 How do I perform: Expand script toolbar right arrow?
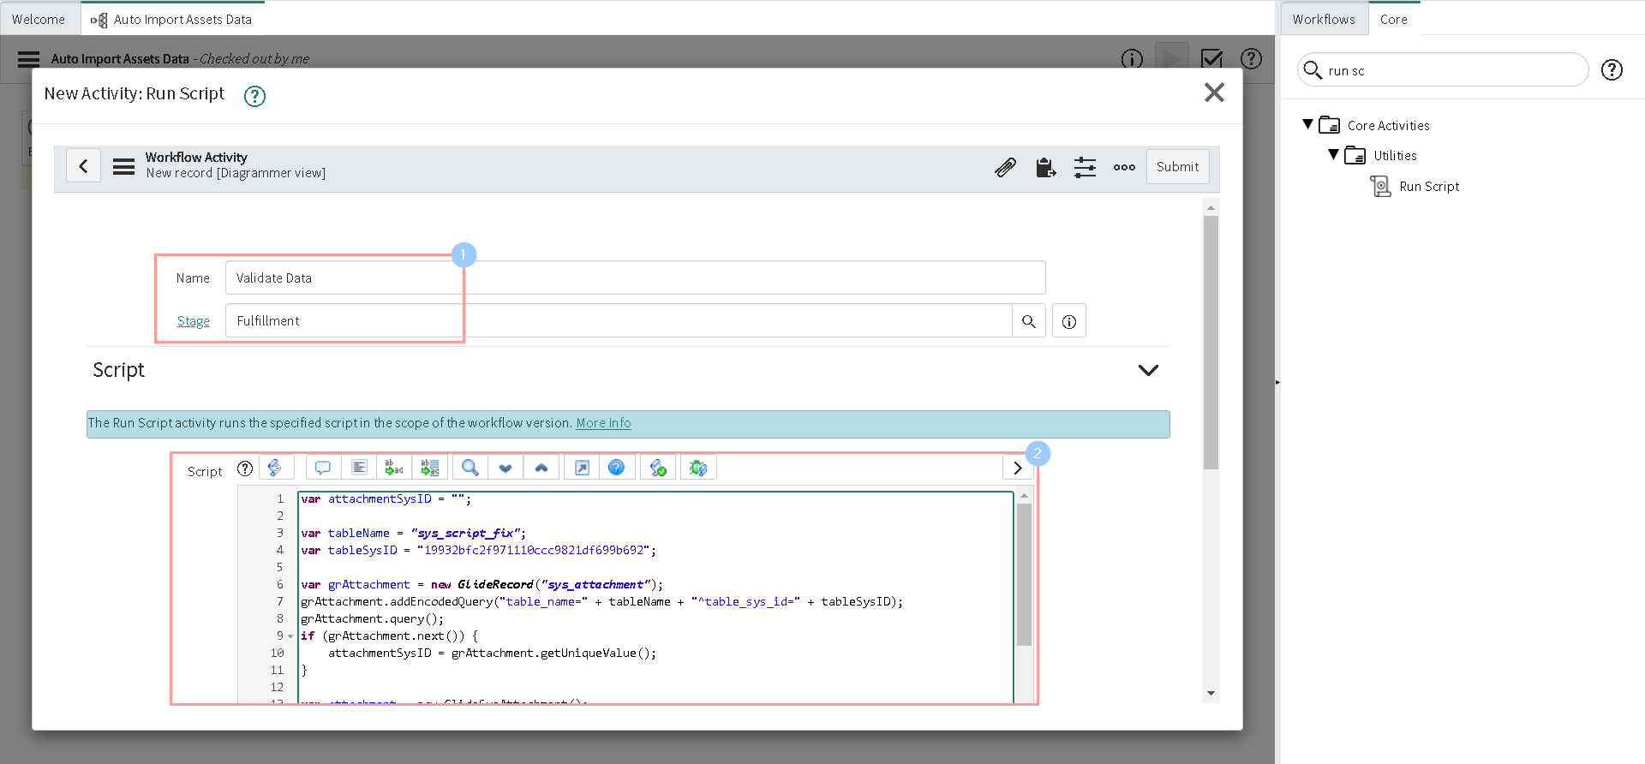pyautogui.click(x=1017, y=468)
